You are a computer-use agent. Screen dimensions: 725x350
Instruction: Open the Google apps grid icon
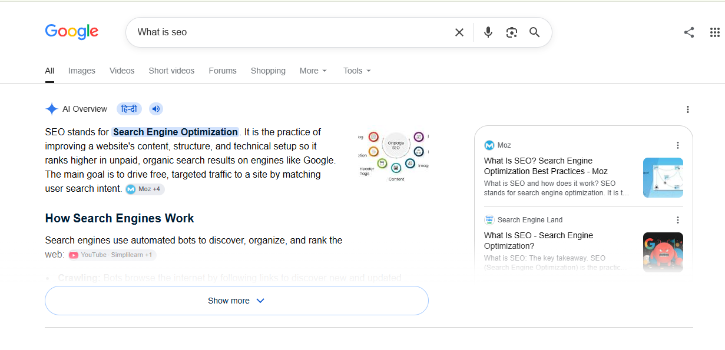click(714, 32)
